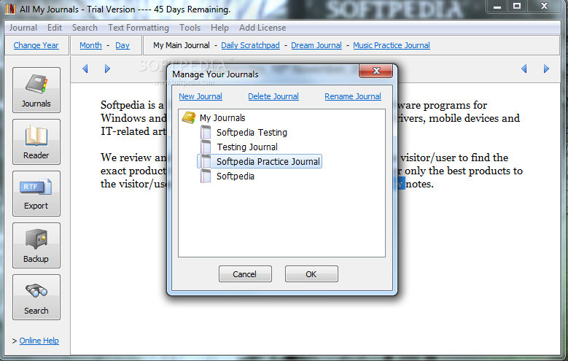Viewport: 568px width, 361px height.
Task: Open the Online Help link
Action: [x=39, y=341]
